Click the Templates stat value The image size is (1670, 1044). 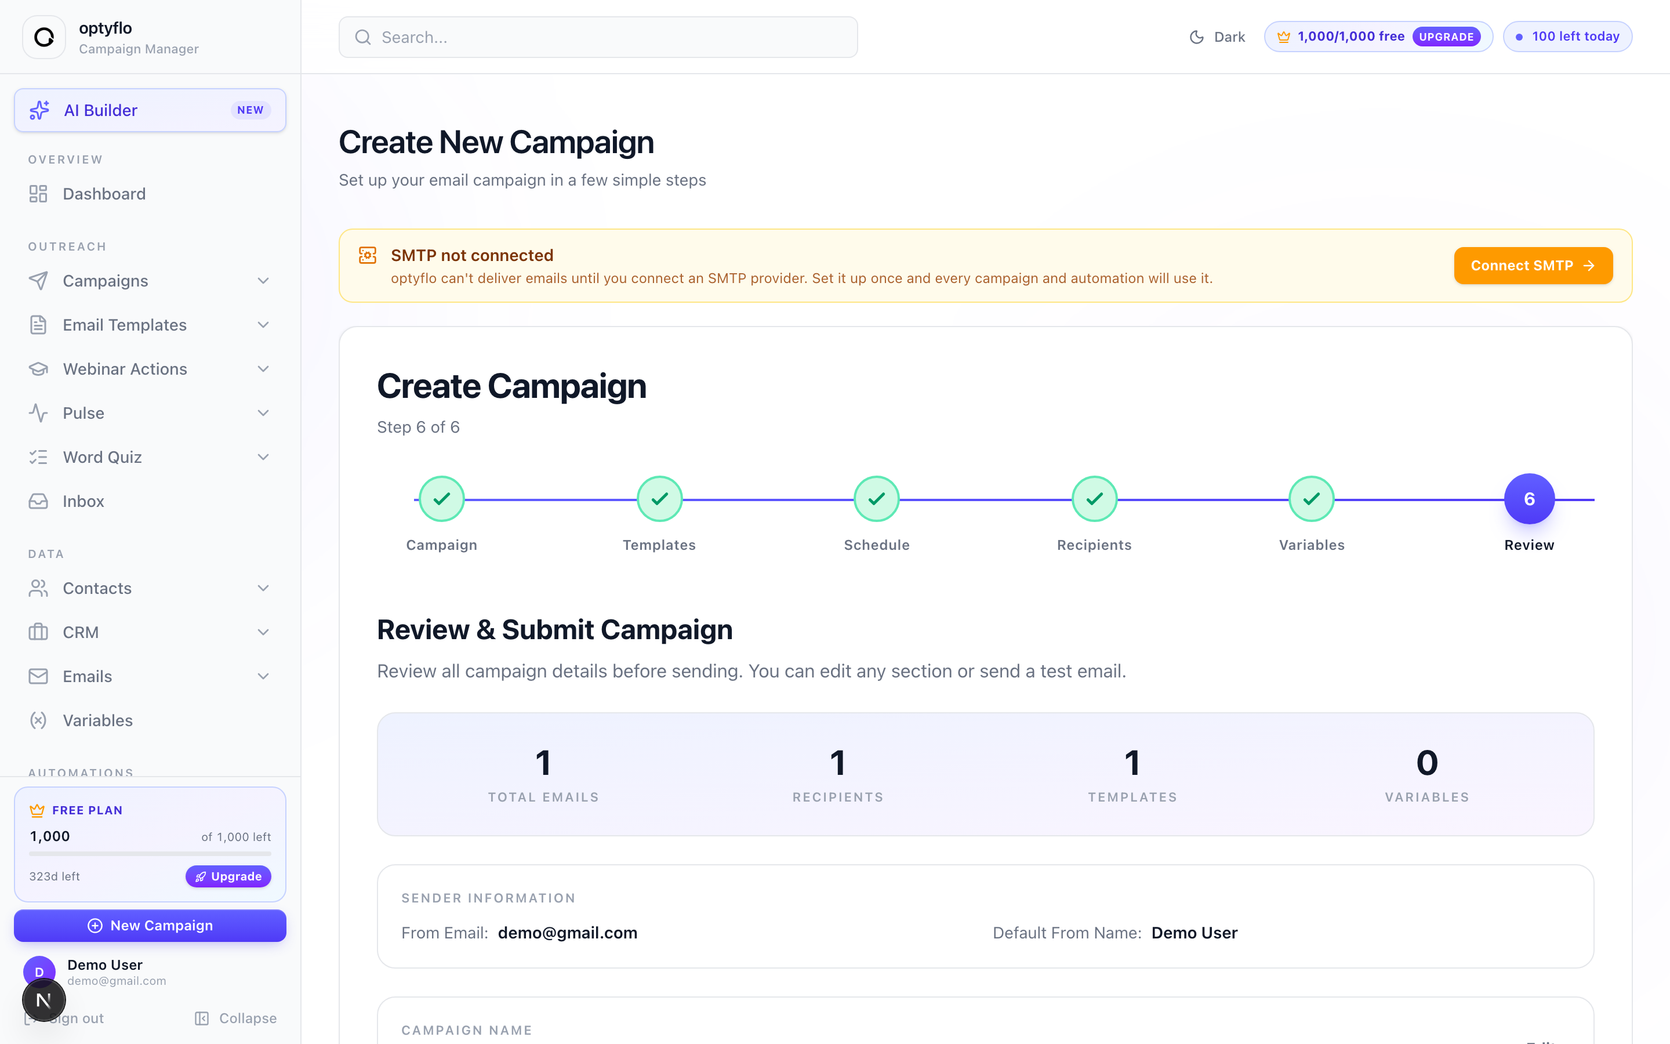[1132, 763]
